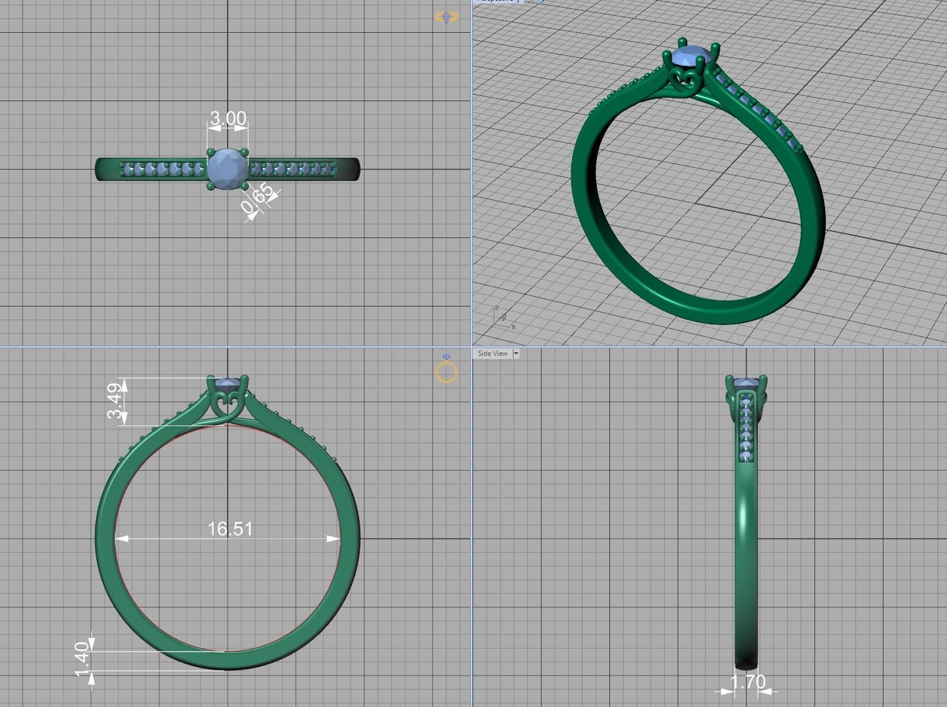Select the center stone in the top view
The image size is (947, 707).
227,169
